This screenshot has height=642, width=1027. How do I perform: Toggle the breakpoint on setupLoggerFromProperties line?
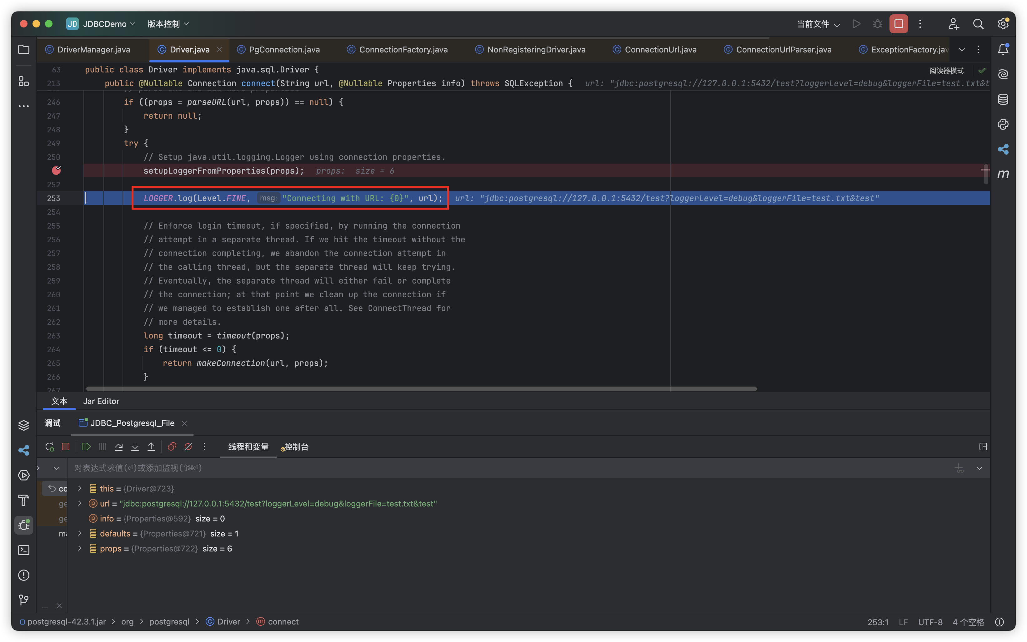(x=56, y=170)
